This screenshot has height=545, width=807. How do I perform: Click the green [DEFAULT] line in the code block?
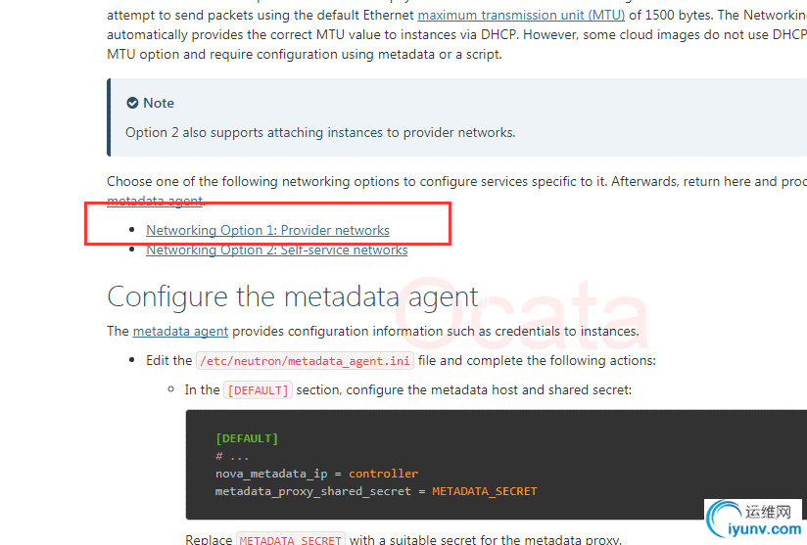[247, 438]
